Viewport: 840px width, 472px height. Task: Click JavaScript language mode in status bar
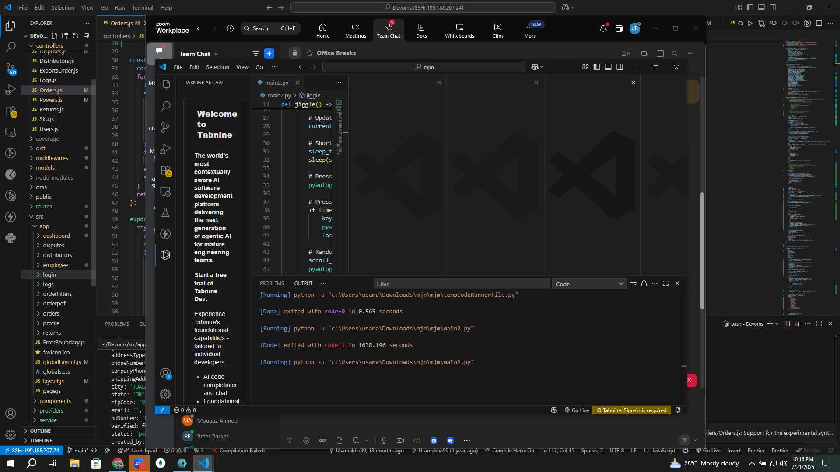click(663, 451)
